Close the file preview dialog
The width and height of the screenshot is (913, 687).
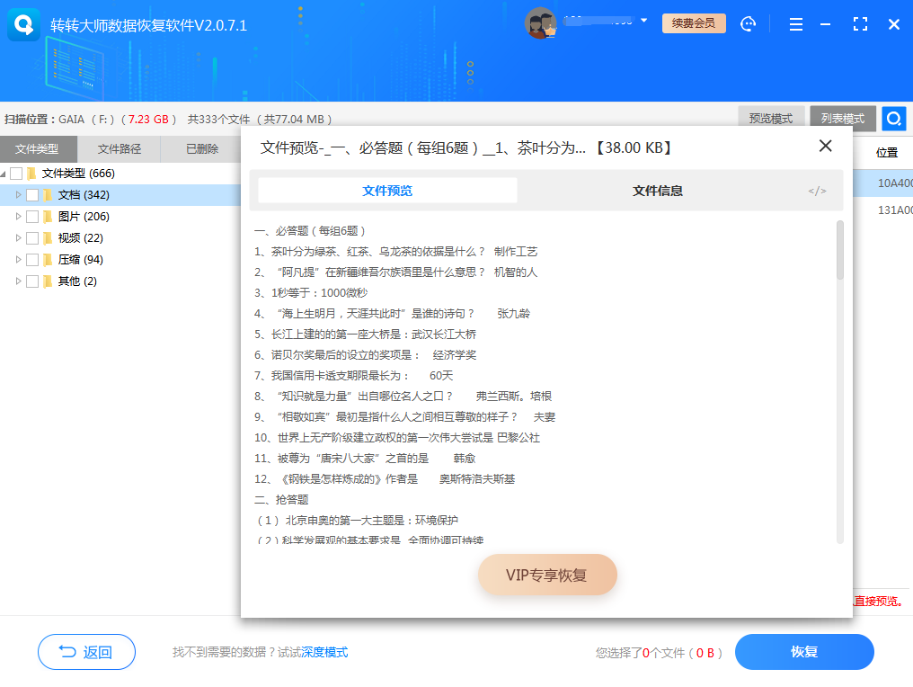click(825, 147)
